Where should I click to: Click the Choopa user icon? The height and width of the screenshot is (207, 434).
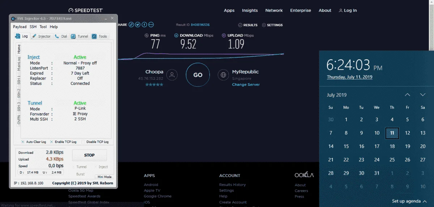click(173, 75)
